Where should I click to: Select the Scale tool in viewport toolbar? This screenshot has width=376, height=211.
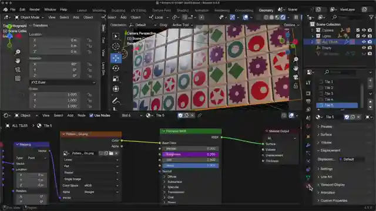[116, 79]
